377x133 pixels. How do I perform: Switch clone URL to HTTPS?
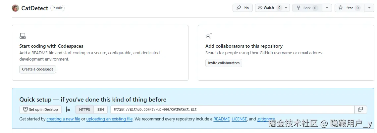tap(84, 110)
